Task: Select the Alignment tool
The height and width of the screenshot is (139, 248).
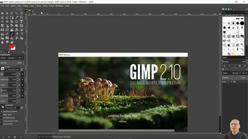Action: pos(12,22)
